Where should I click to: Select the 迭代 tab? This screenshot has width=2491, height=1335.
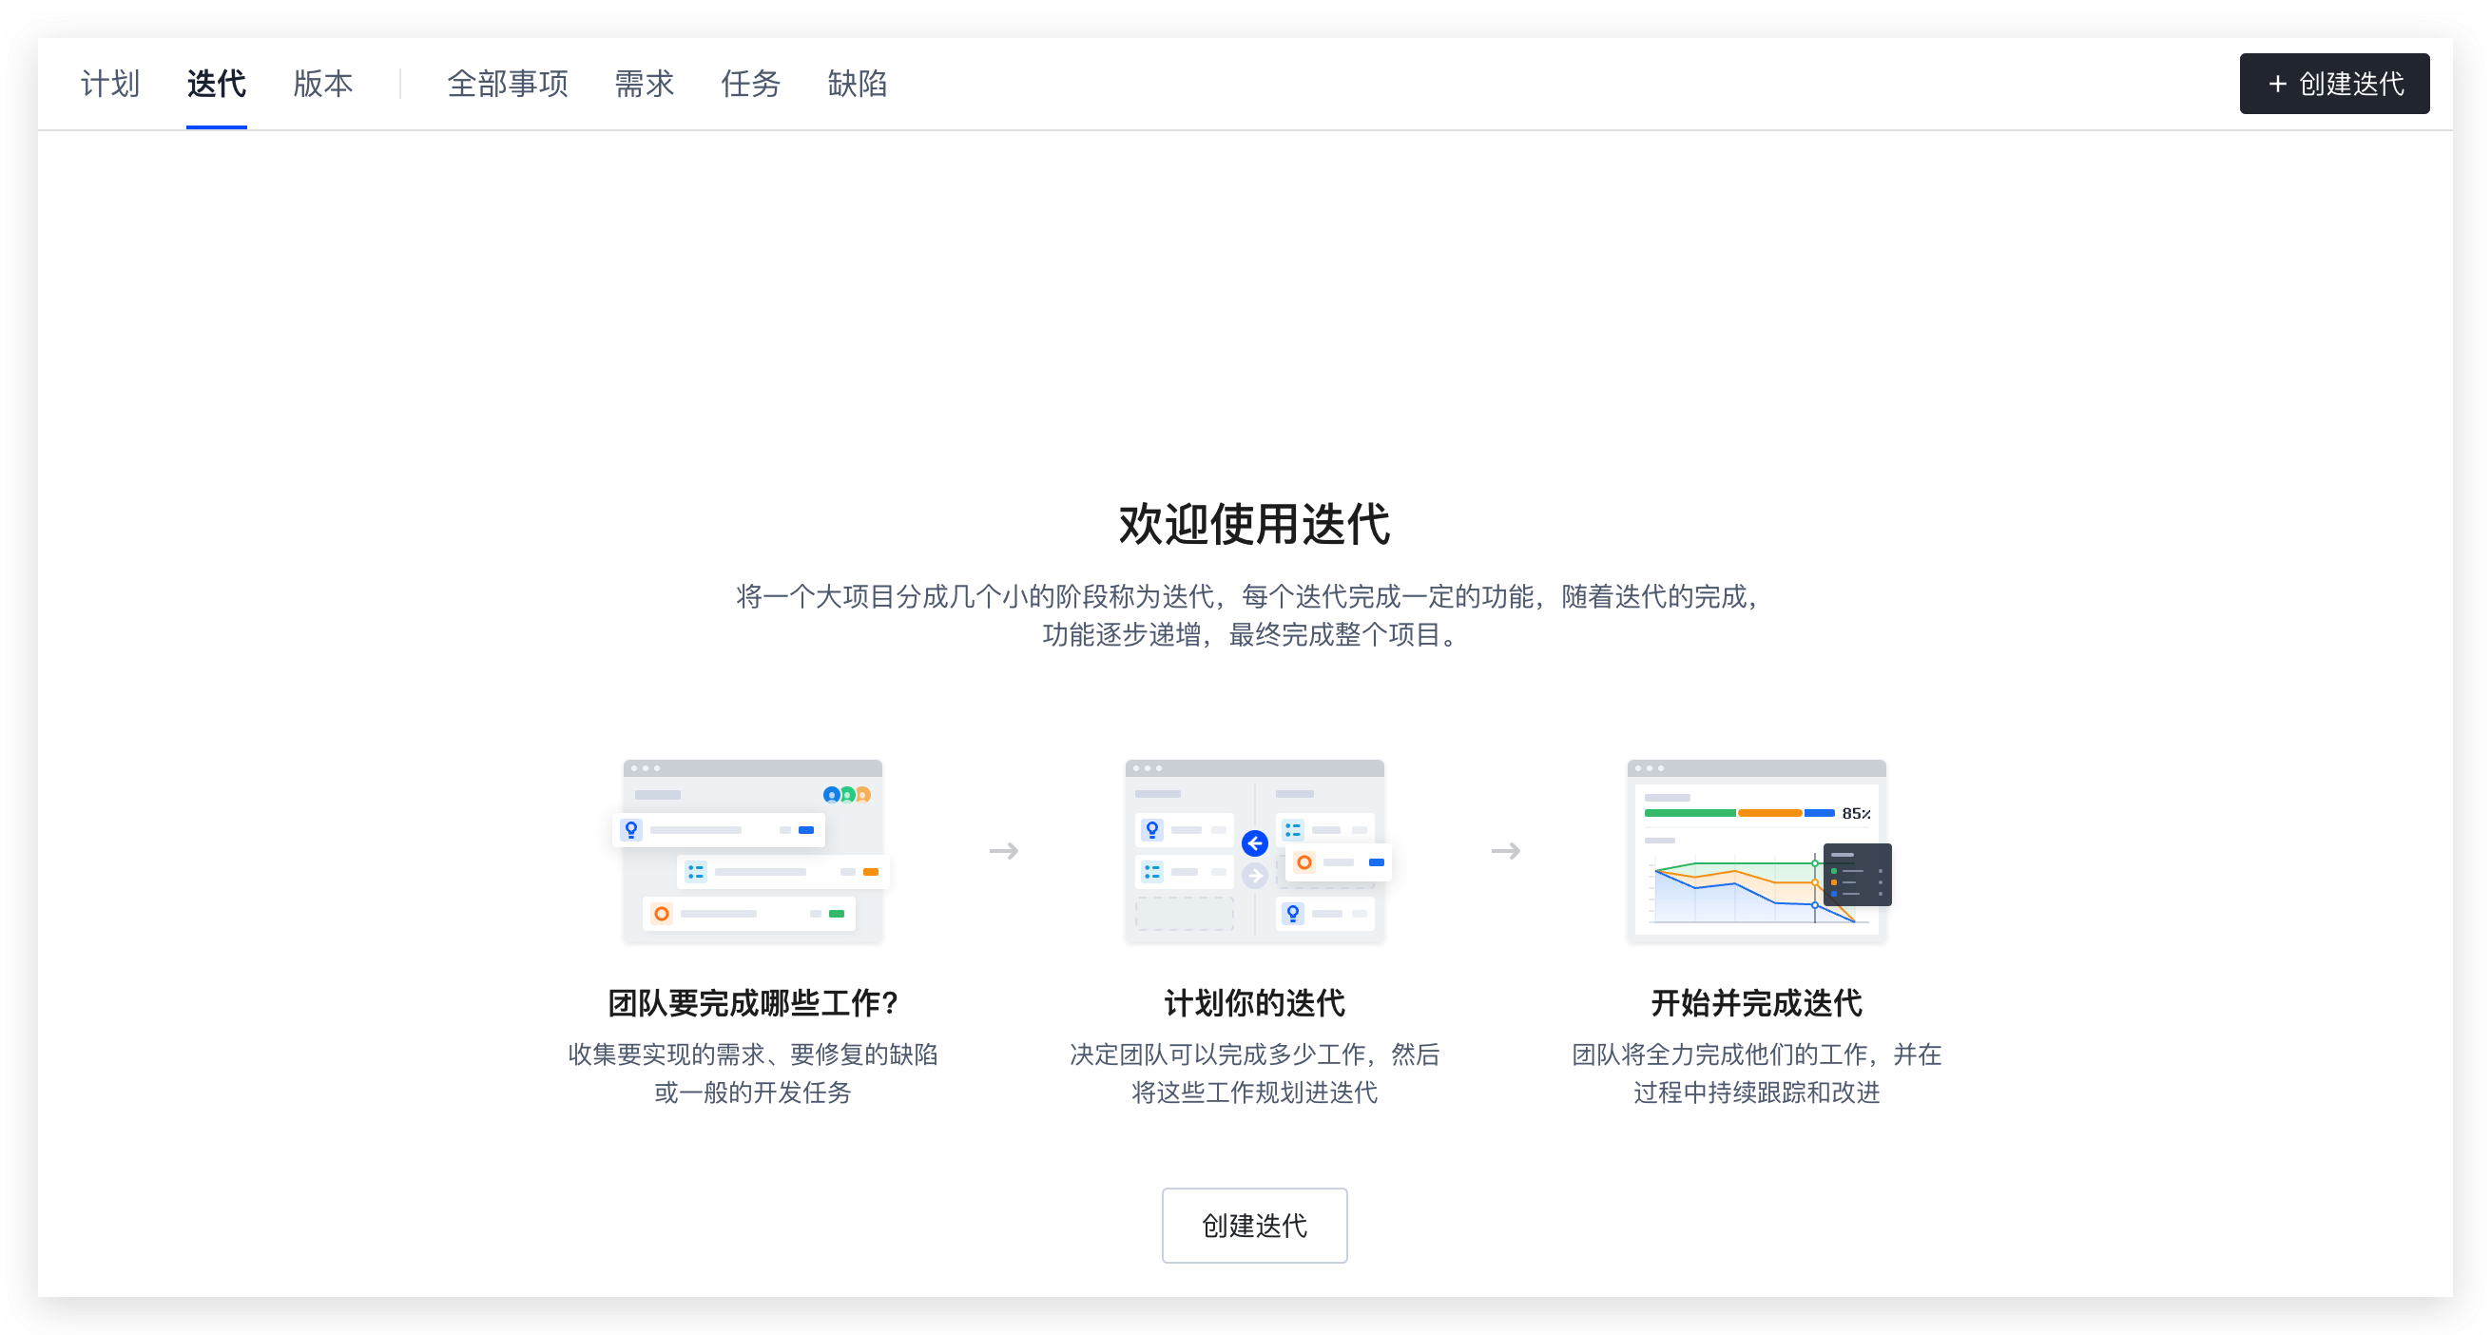(x=217, y=85)
